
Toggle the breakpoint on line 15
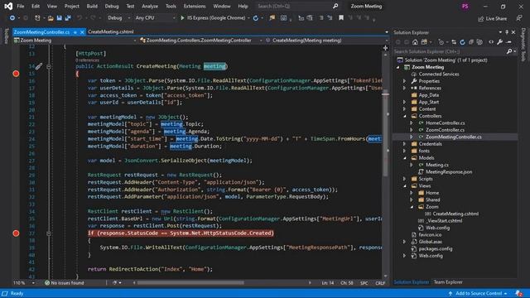[16, 74]
